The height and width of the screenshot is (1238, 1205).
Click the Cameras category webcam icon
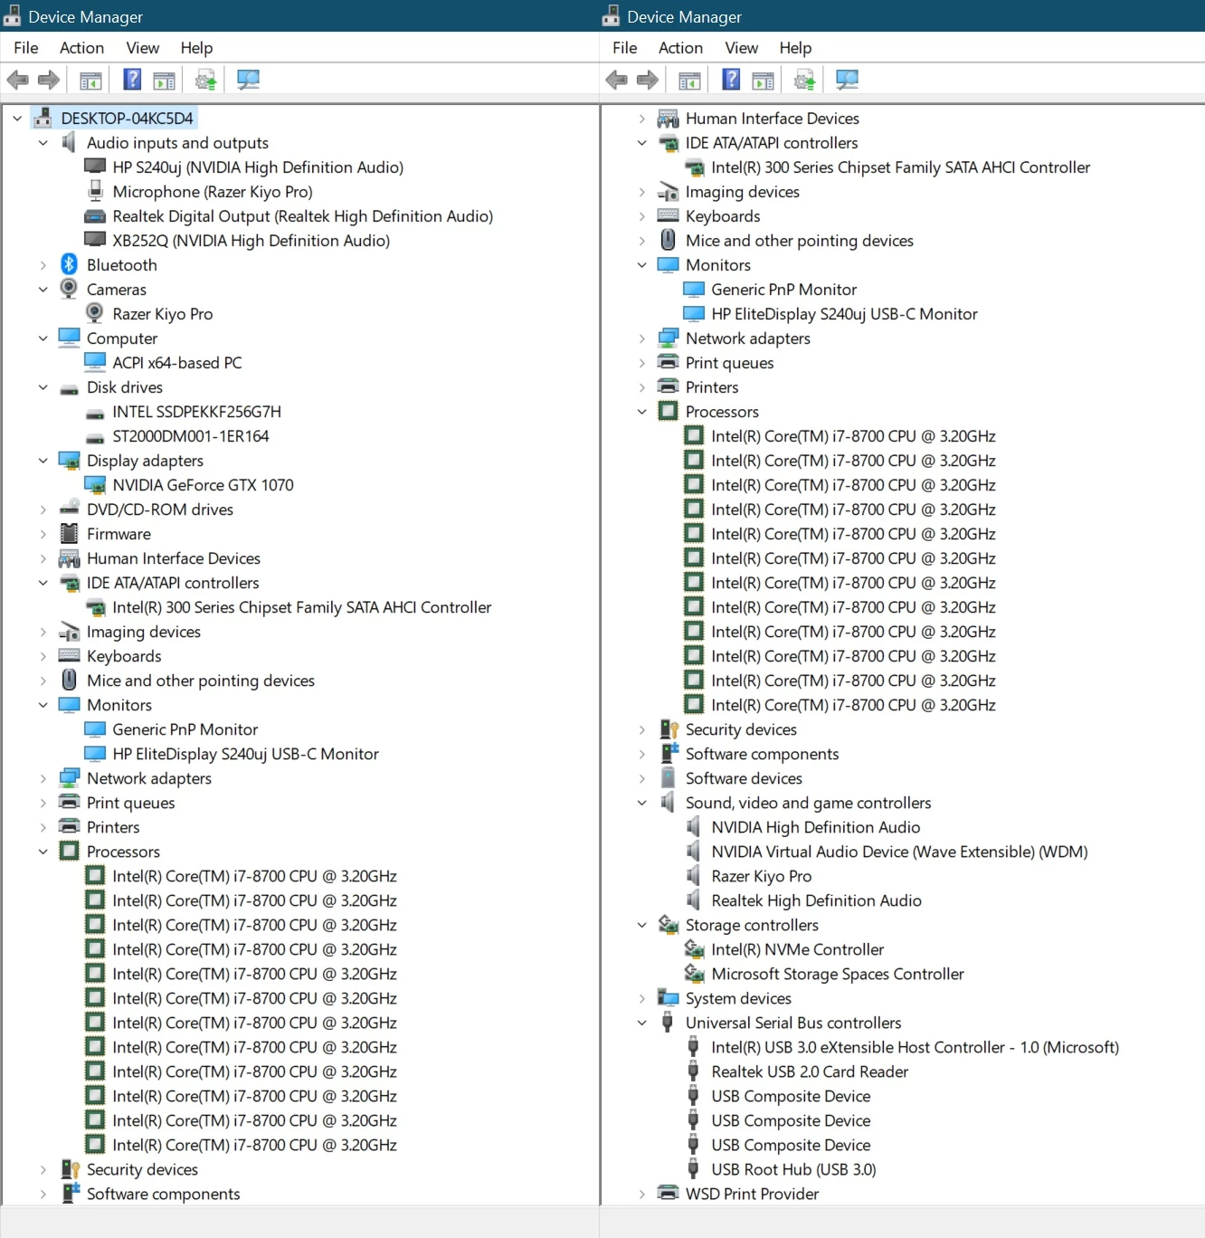pos(69,289)
